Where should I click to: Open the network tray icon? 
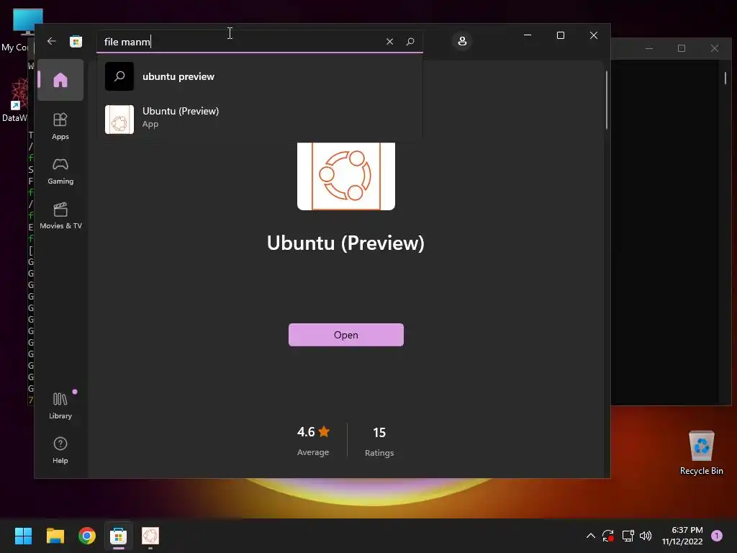(x=628, y=536)
